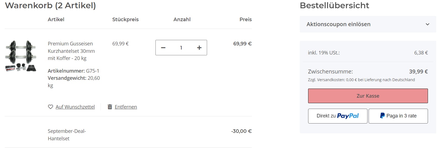Click the heart icon for the wishlist
439x148 pixels.
[50, 107]
